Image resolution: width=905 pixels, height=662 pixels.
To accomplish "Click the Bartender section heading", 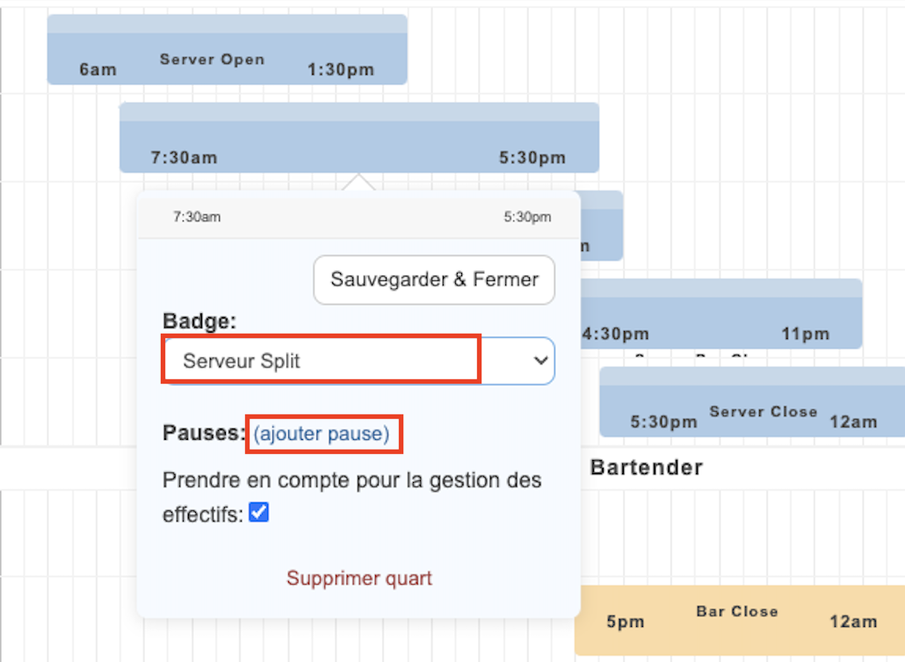I will (647, 467).
